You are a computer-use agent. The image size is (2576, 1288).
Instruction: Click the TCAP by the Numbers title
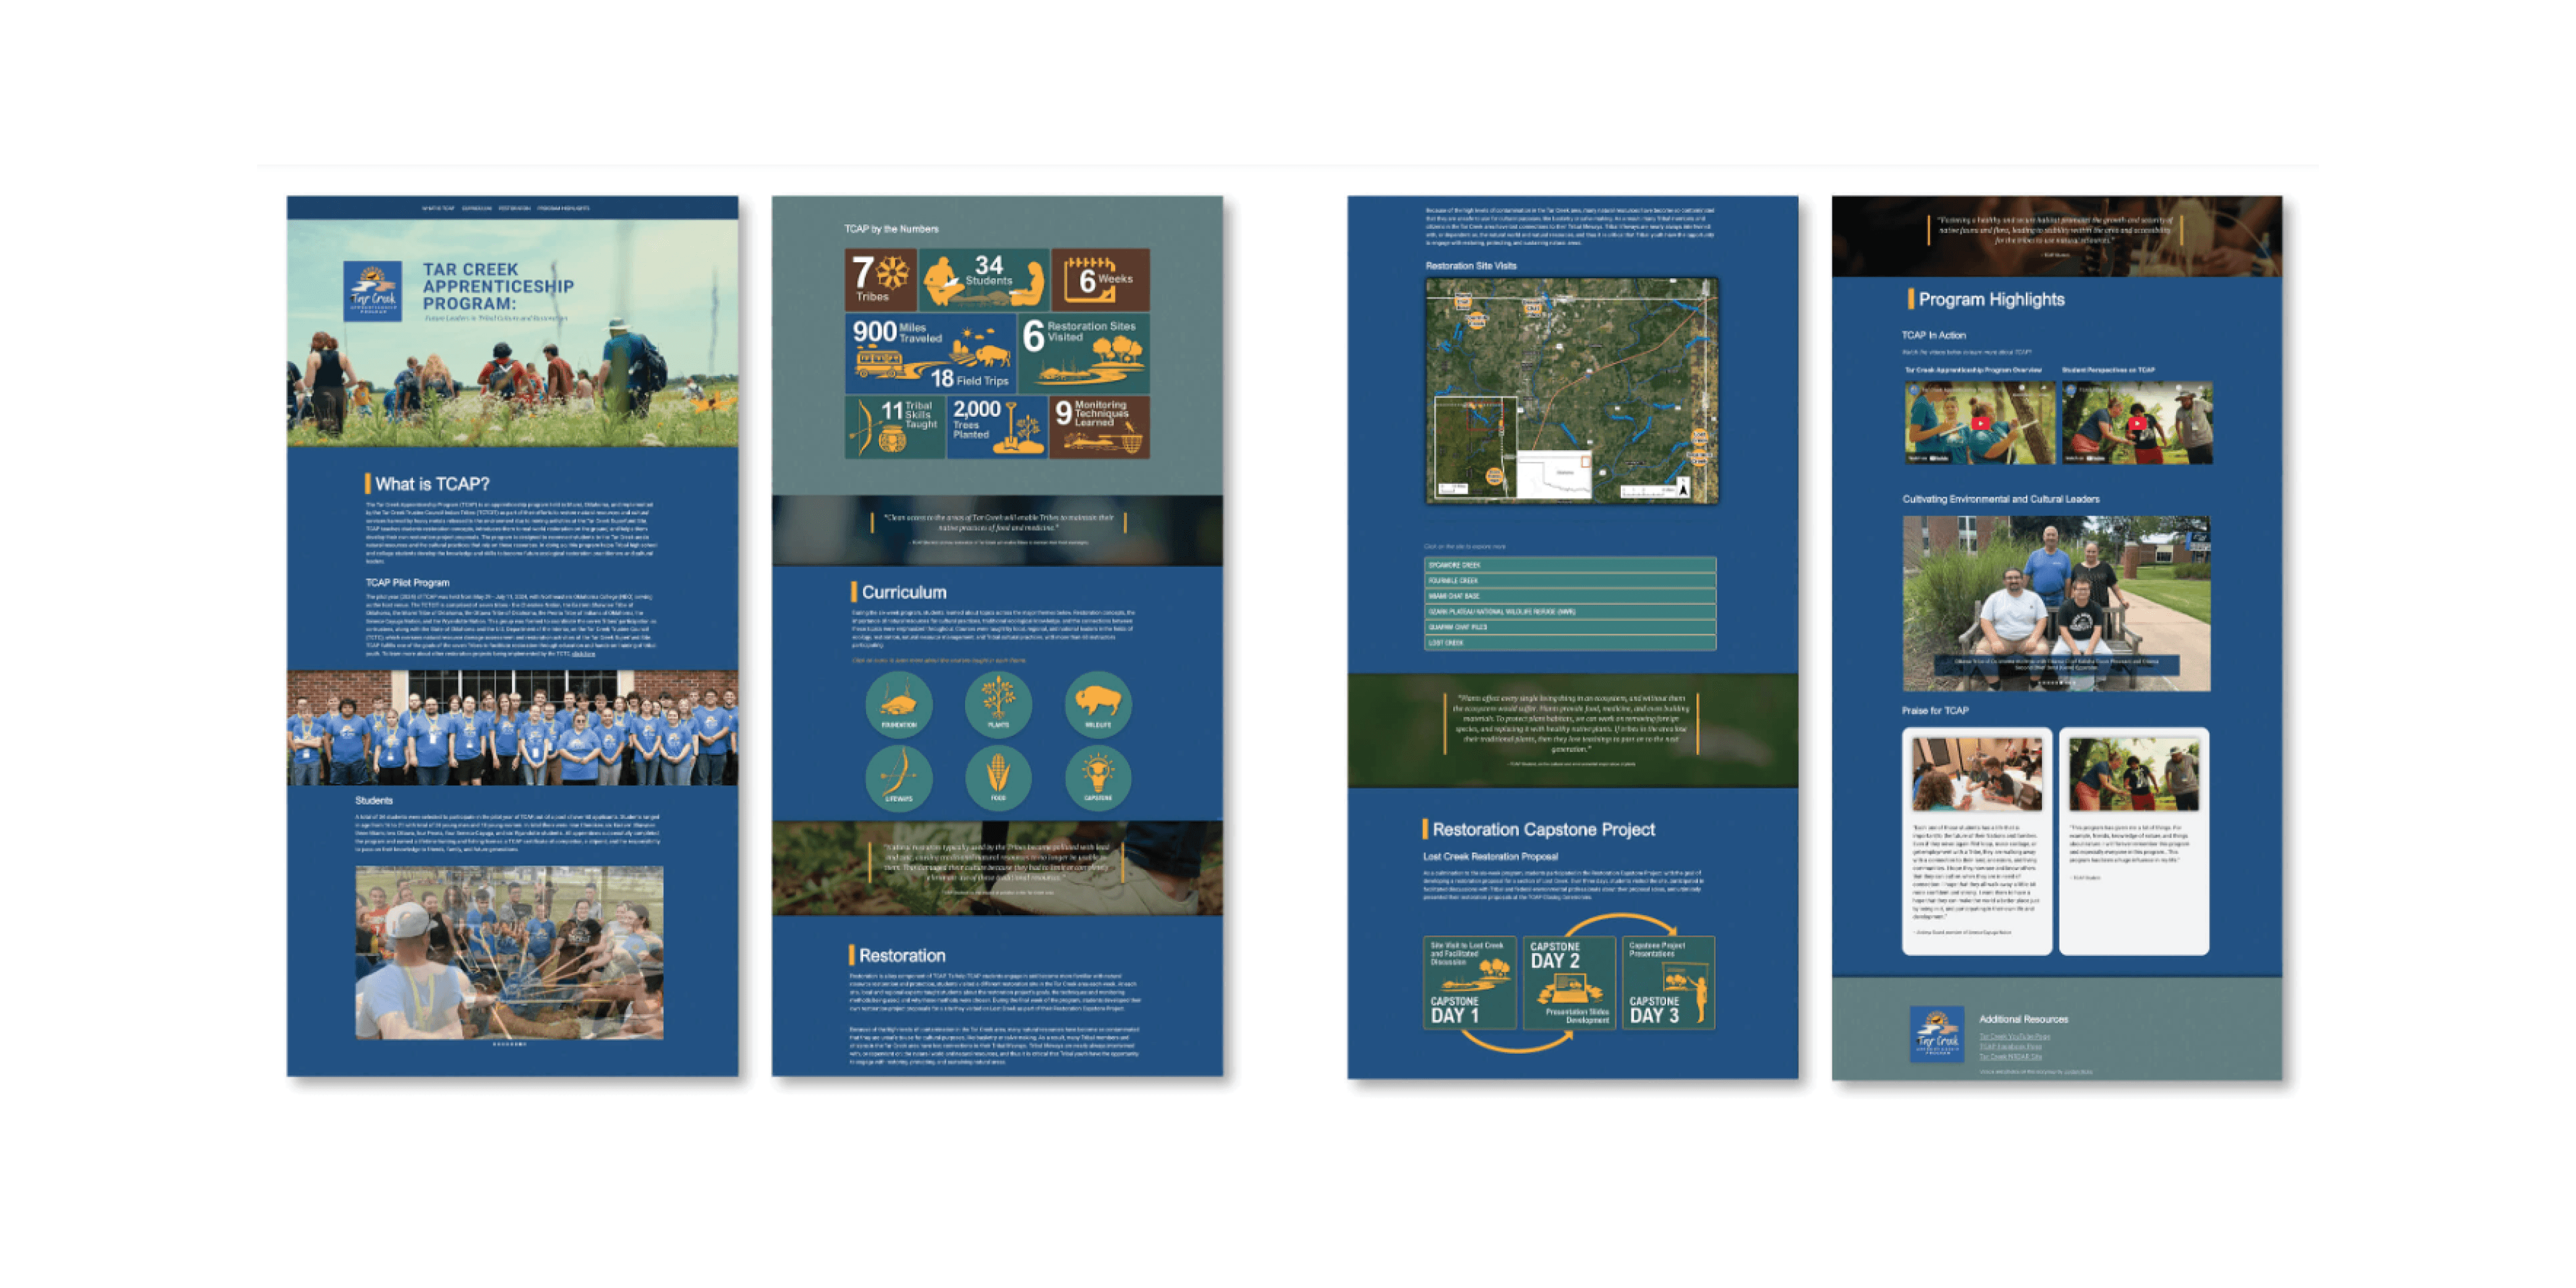[891, 229]
